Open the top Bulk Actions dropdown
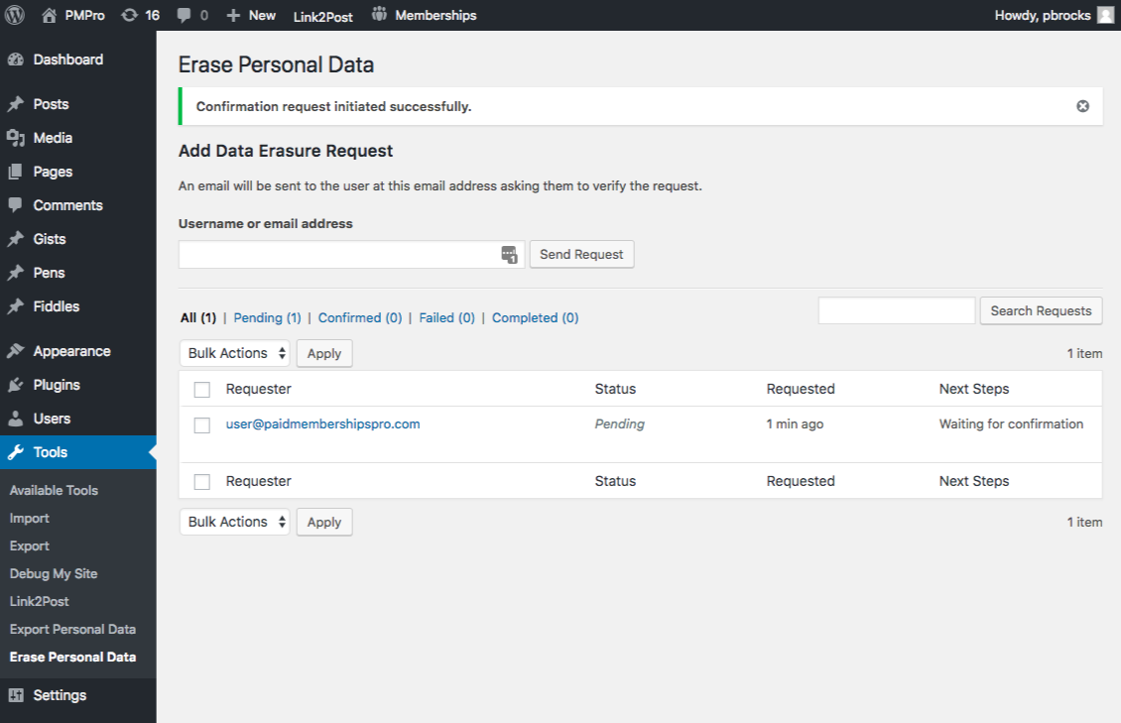 click(x=234, y=352)
